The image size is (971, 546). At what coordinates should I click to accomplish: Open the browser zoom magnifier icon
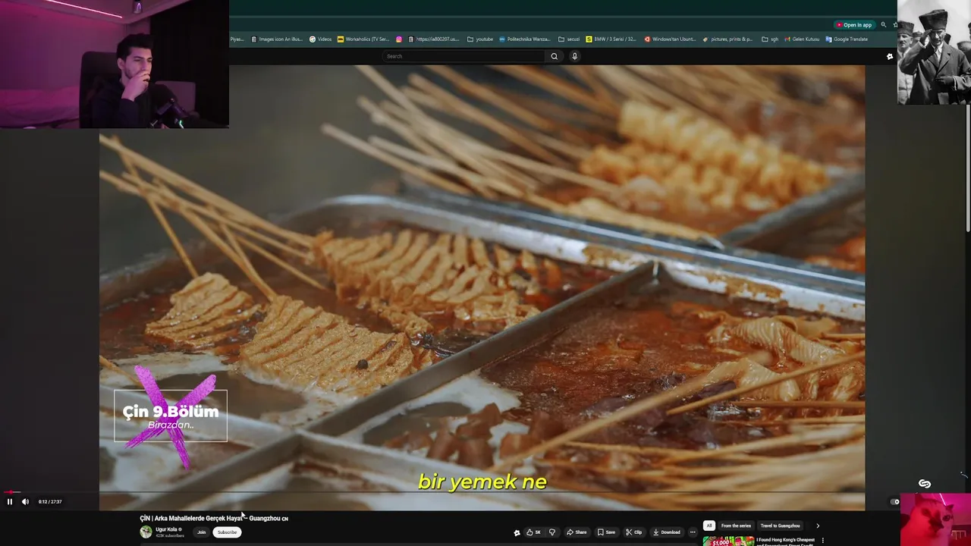pos(883,25)
